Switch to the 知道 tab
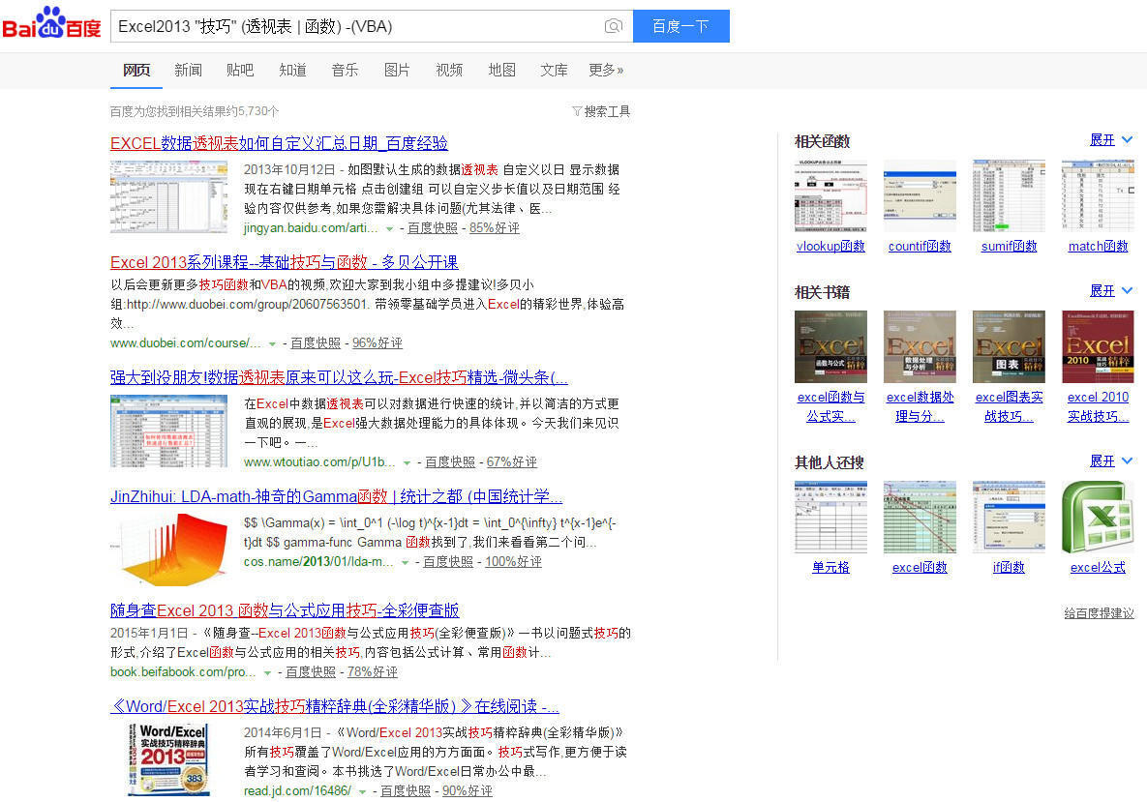 [x=292, y=71]
